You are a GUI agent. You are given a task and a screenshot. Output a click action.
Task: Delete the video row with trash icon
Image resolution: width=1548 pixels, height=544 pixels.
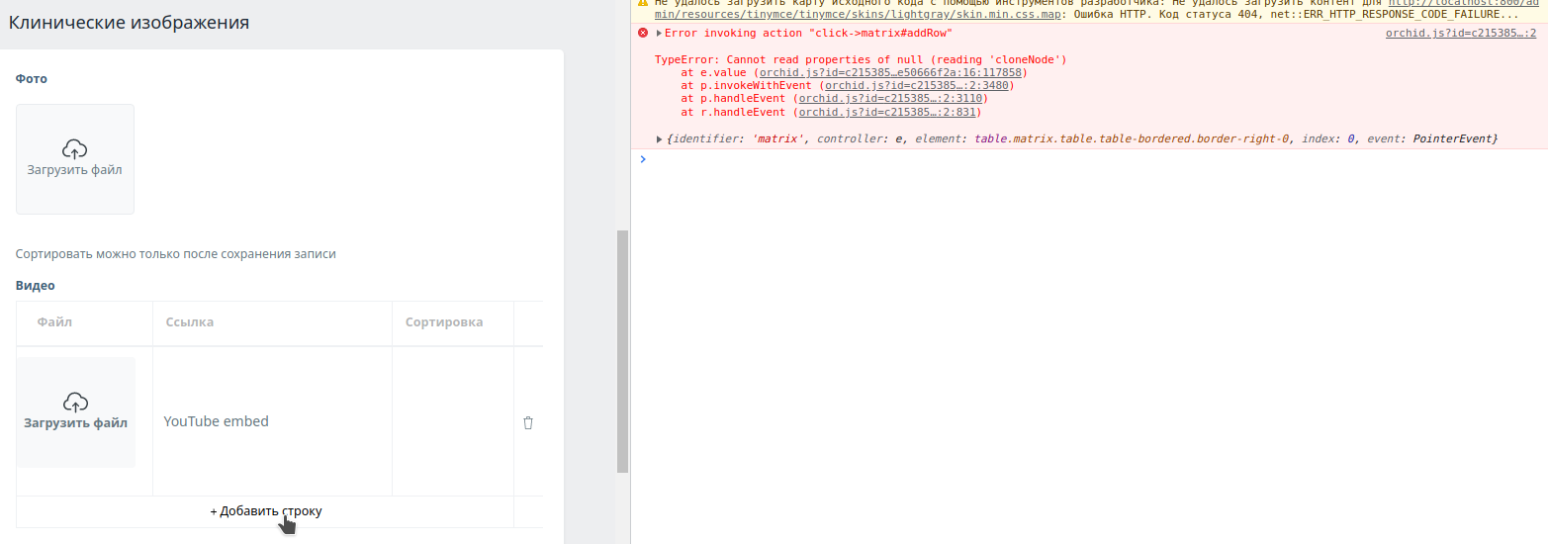tap(527, 422)
